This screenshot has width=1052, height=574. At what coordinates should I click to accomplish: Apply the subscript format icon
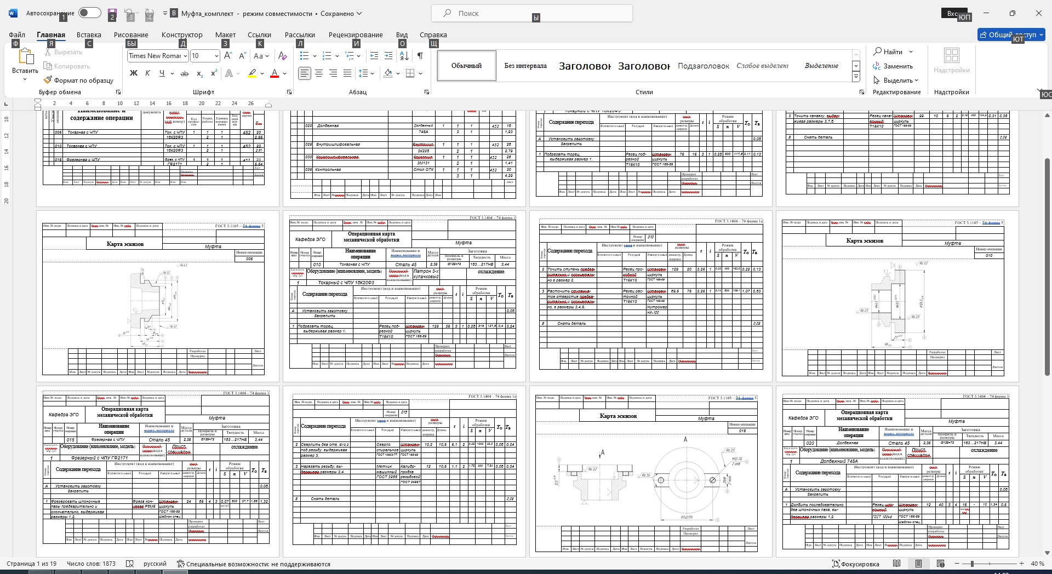[x=199, y=73]
